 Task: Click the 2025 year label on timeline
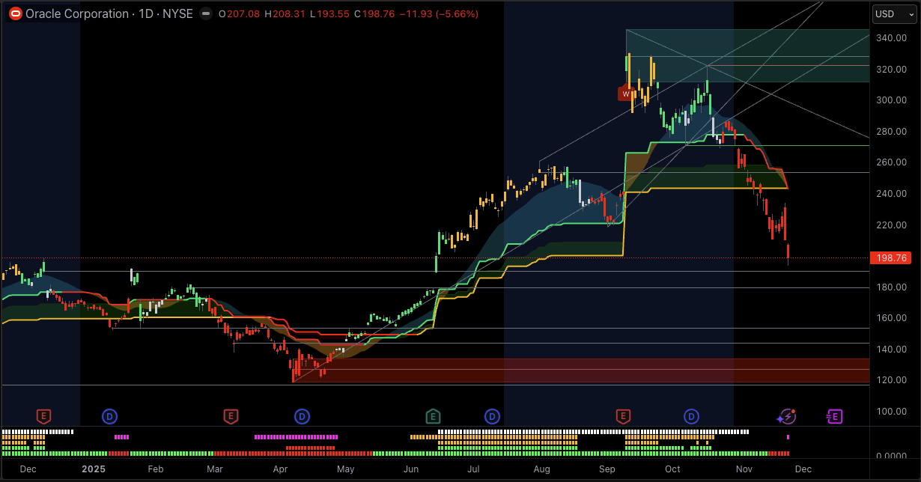point(93,469)
